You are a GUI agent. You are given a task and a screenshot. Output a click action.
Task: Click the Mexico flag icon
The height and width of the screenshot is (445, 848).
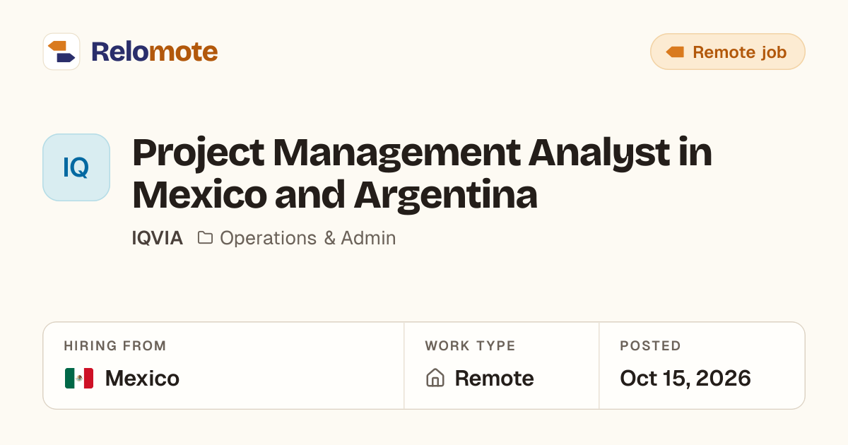point(79,379)
